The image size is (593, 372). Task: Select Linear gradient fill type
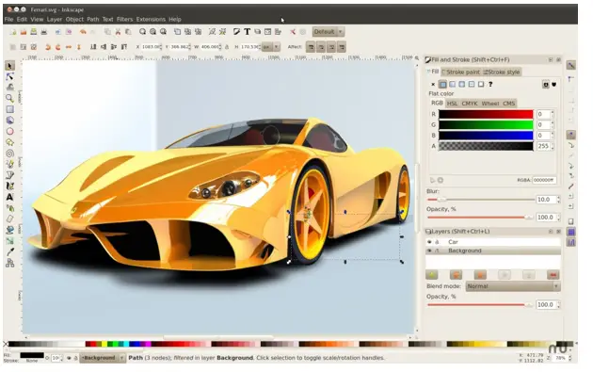(x=453, y=85)
